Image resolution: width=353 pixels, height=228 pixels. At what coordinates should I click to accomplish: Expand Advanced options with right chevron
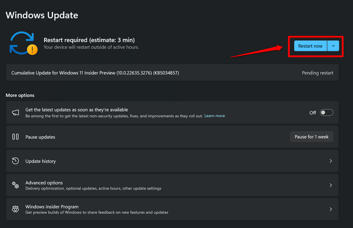pos(330,185)
